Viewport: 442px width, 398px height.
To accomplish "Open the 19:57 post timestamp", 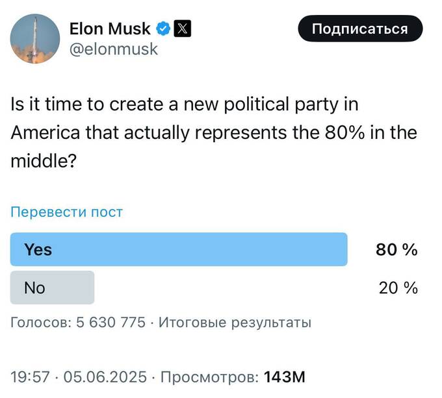I will pyautogui.click(x=30, y=377).
